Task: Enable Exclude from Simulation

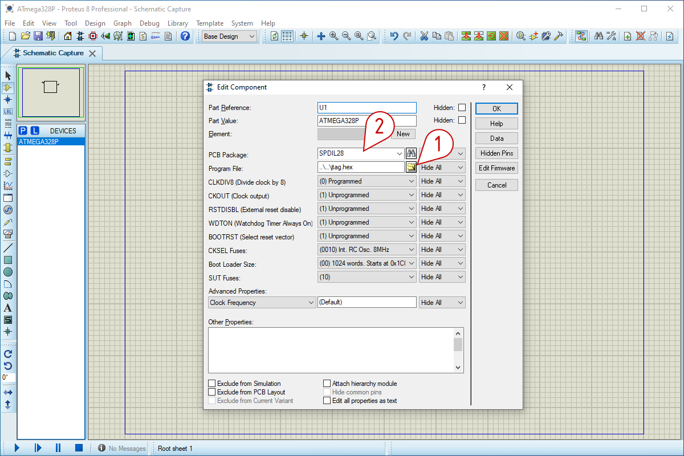Action: pos(212,384)
